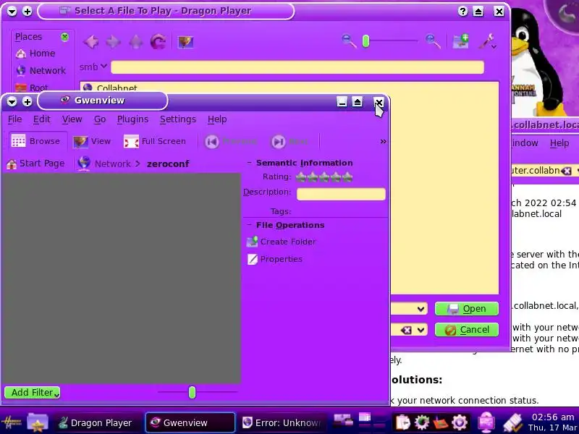Viewport: 579px width, 434px height.
Task: Click the forward arrow in the file dialog
Action: point(113,42)
